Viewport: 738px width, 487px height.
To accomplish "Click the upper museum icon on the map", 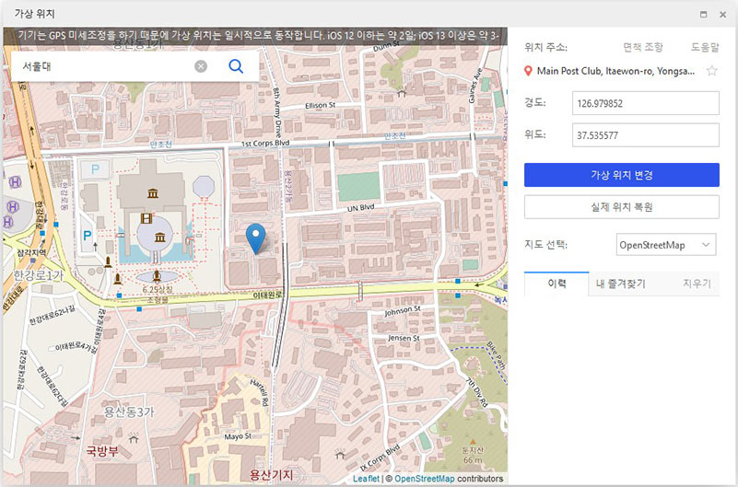I will (153, 193).
